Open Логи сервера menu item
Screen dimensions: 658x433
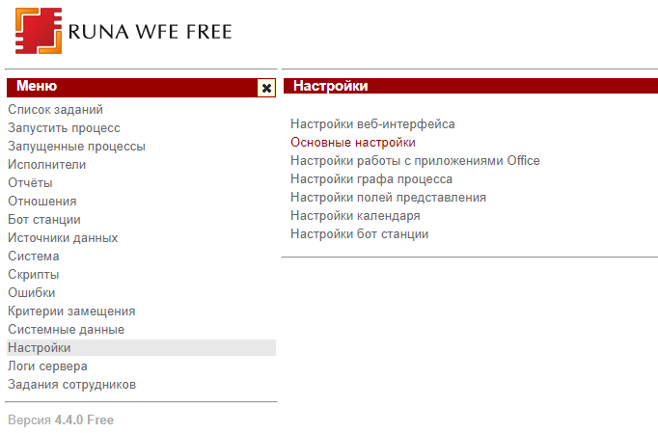click(x=47, y=366)
